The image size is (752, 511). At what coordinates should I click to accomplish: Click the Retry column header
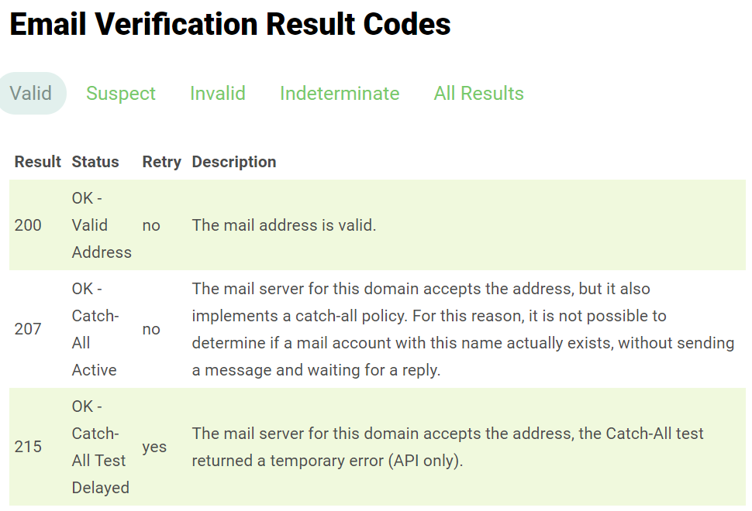(161, 162)
